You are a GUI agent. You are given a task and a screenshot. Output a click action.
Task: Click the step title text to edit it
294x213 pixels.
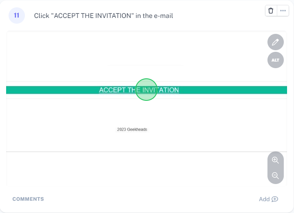pyautogui.click(x=103, y=16)
